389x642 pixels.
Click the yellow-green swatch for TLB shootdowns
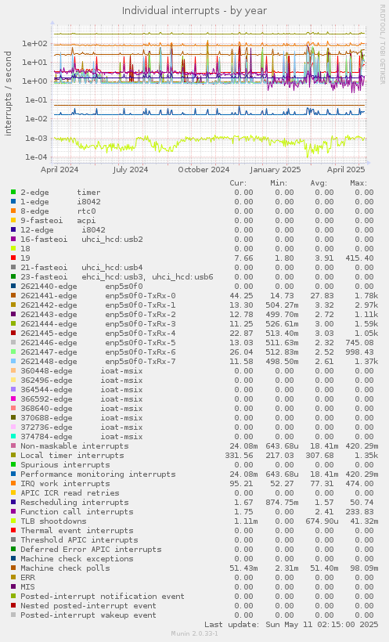click(x=13, y=521)
